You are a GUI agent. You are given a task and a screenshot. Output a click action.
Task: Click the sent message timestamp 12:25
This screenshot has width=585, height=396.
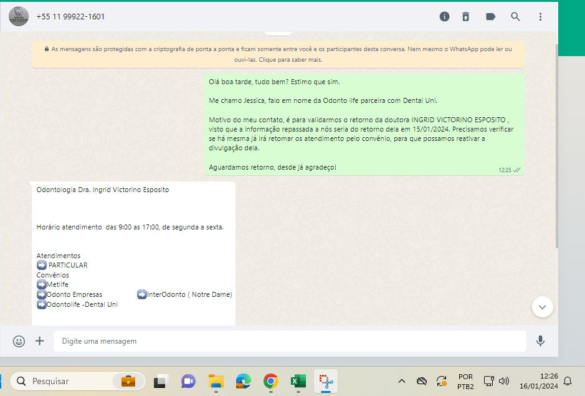(x=505, y=170)
